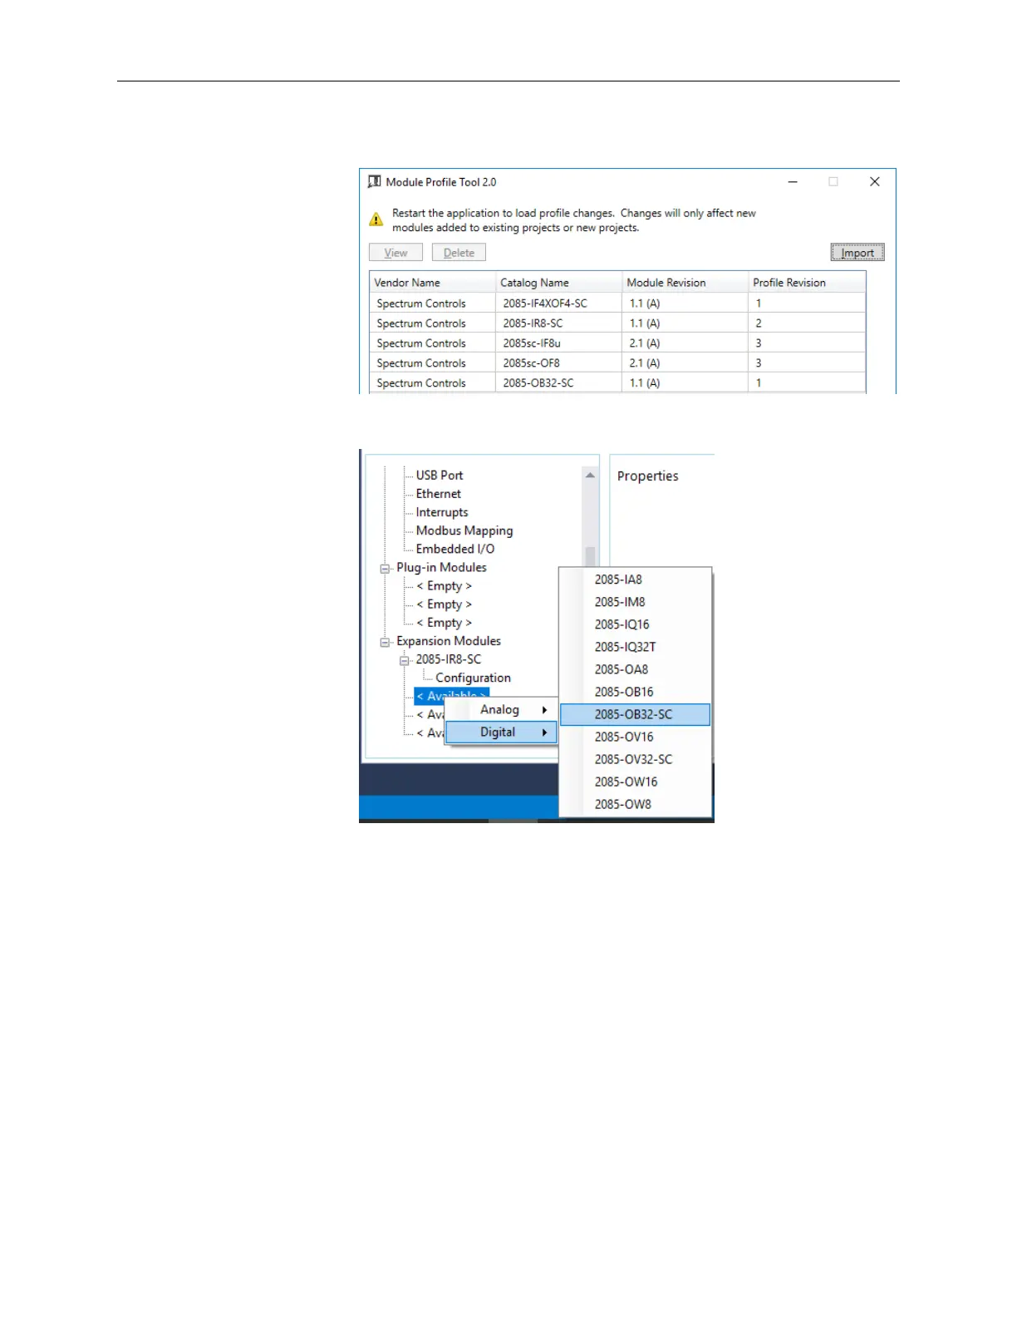Select Plug-in Modules tree label
This screenshot has width=1017, height=1317.
point(442,567)
